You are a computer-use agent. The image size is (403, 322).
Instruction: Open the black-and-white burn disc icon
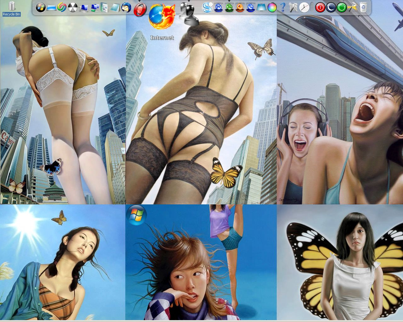click(x=73, y=7)
